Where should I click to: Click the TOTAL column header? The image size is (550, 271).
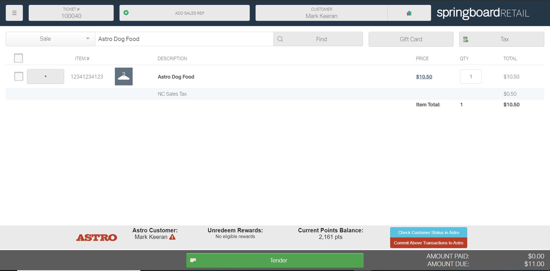click(510, 58)
